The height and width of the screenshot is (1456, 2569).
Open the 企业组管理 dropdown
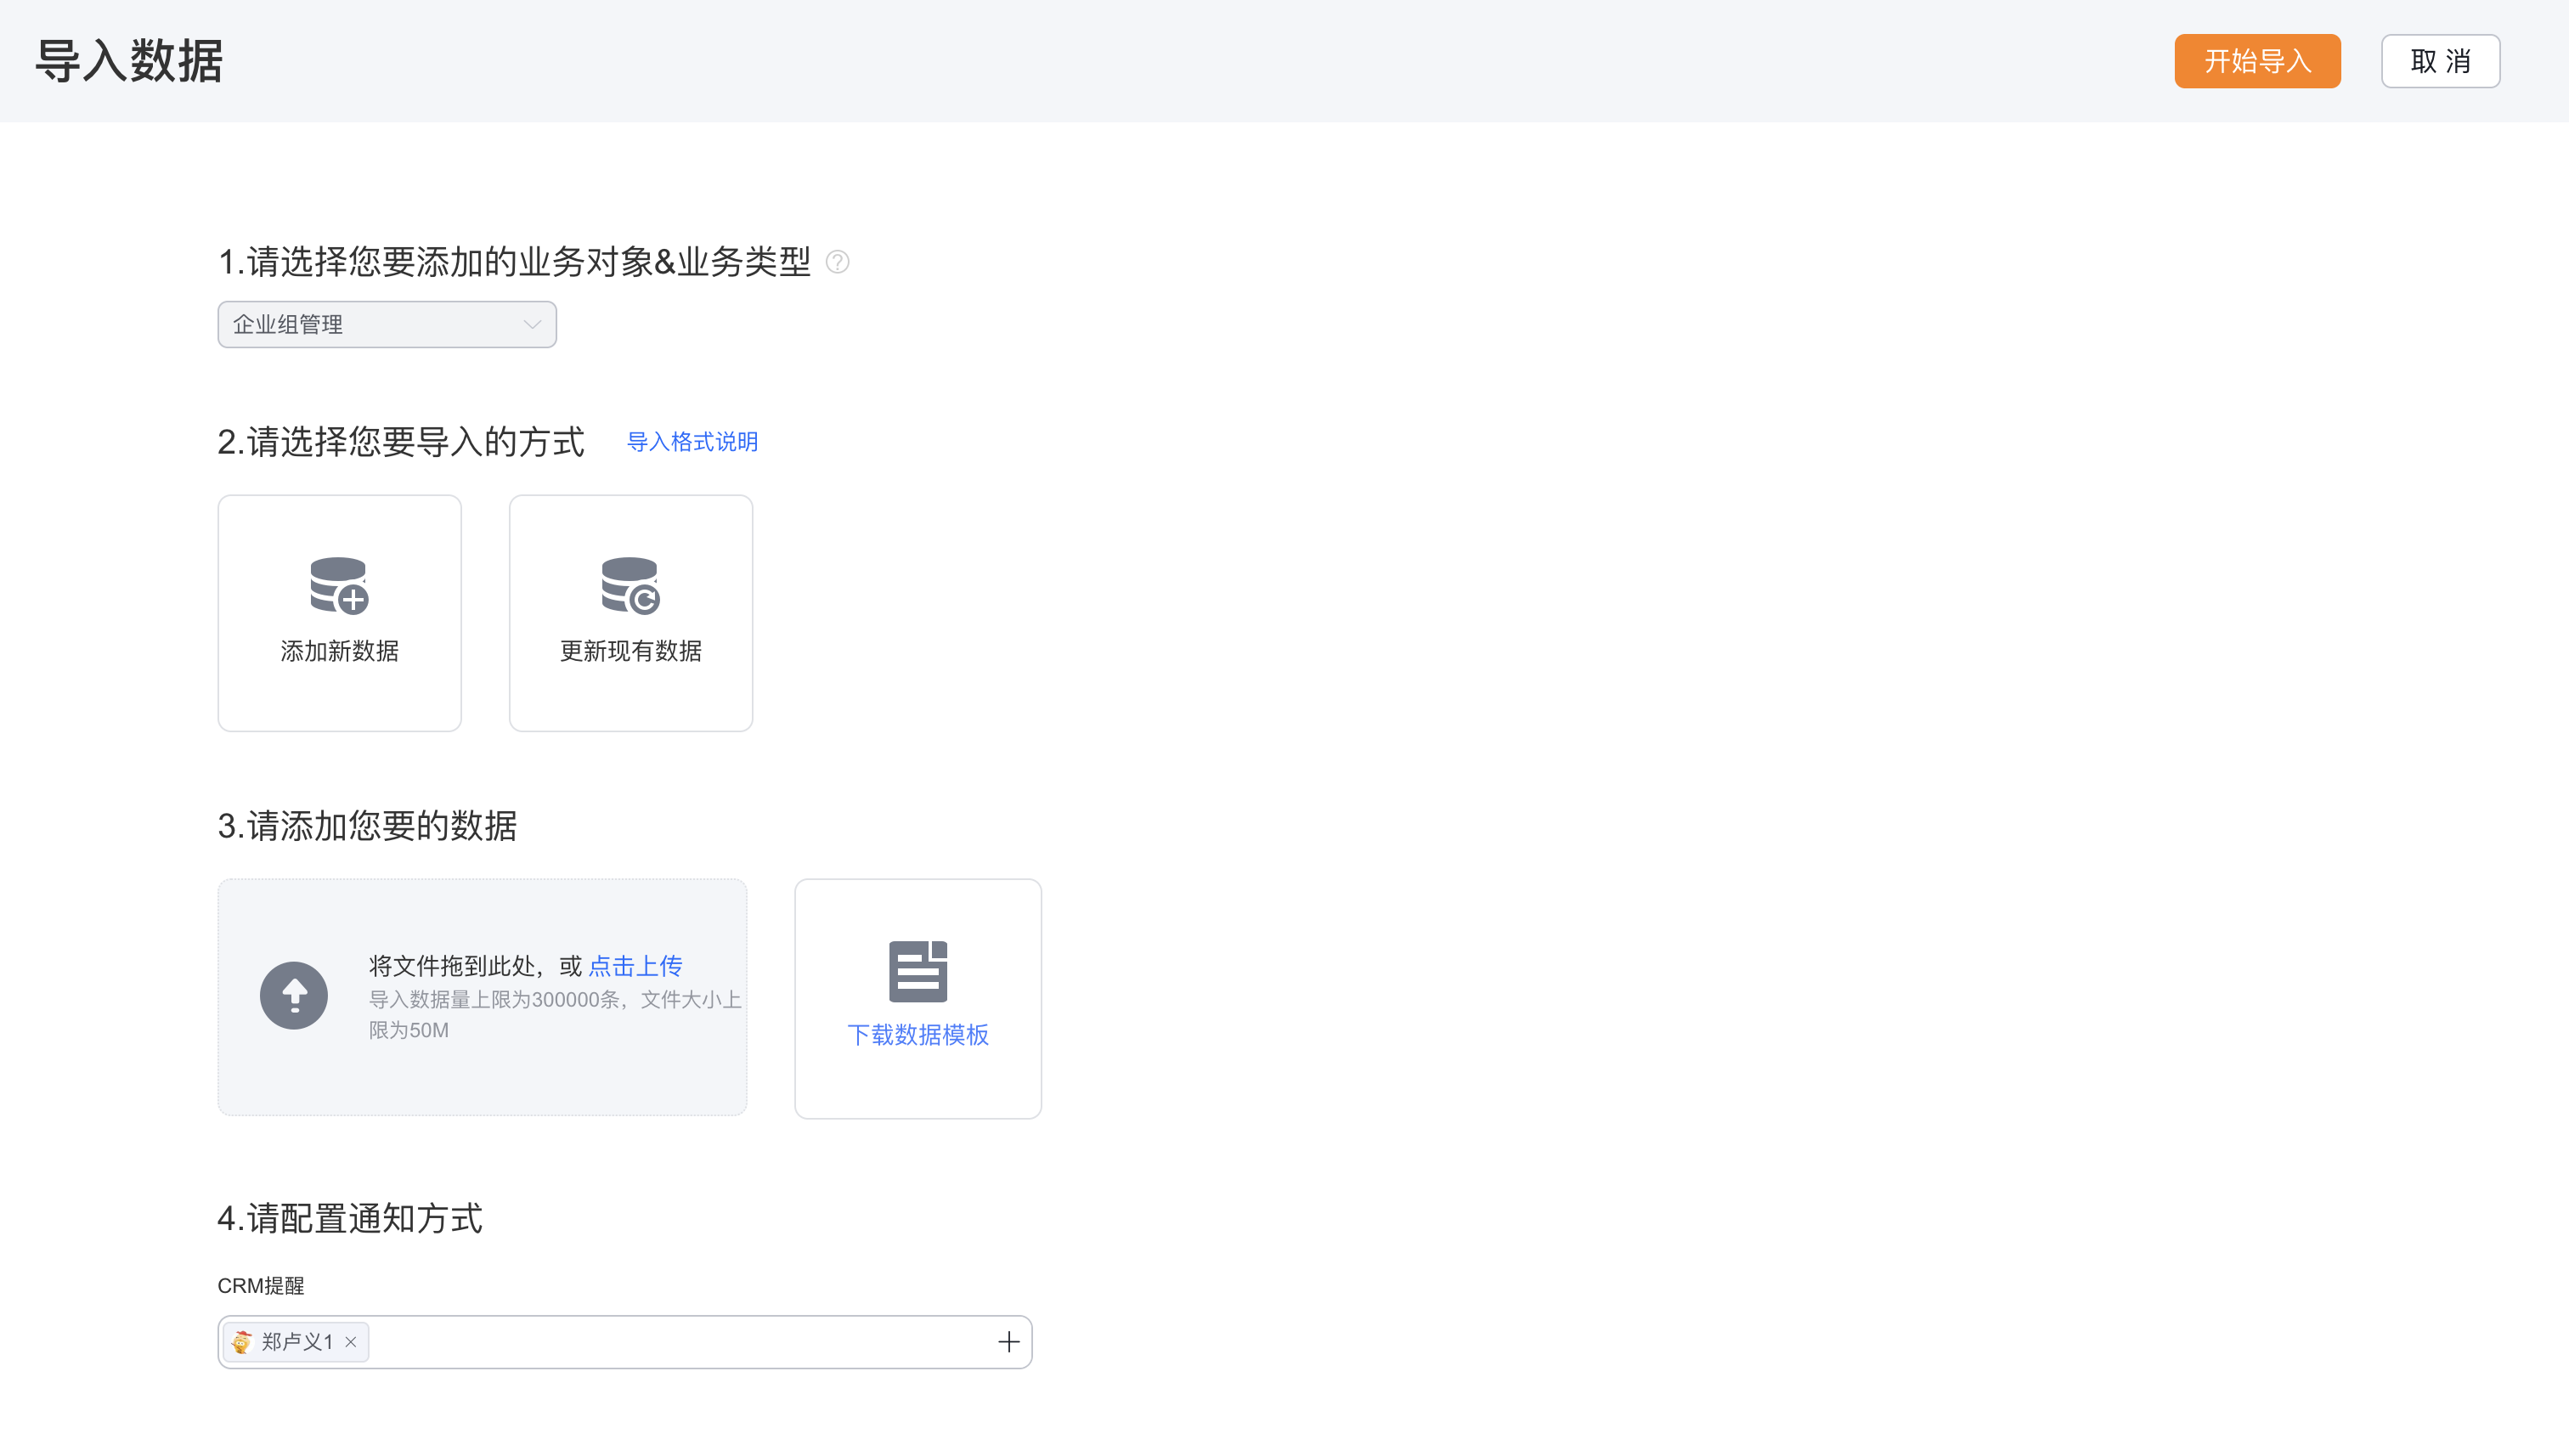(387, 324)
